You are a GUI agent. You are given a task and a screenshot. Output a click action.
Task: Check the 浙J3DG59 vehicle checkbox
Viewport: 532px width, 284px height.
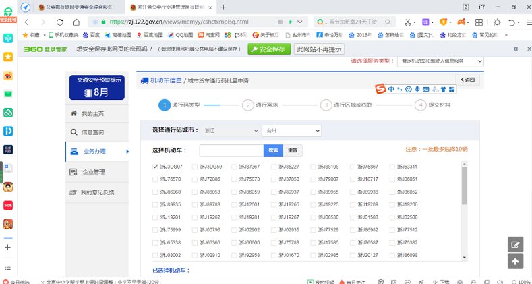195,167
